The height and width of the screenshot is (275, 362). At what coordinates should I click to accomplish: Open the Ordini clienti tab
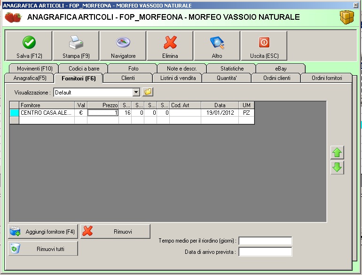click(276, 78)
